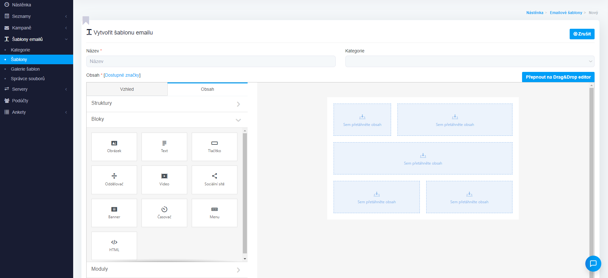Click Přepnout na Drag&Drop editor
608x278 pixels.
click(x=558, y=77)
